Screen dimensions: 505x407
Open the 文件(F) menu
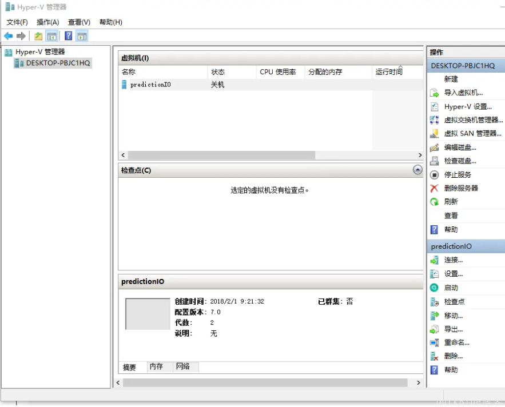(x=17, y=22)
